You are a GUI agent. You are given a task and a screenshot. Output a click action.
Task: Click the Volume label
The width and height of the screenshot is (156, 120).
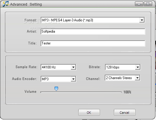(31, 92)
